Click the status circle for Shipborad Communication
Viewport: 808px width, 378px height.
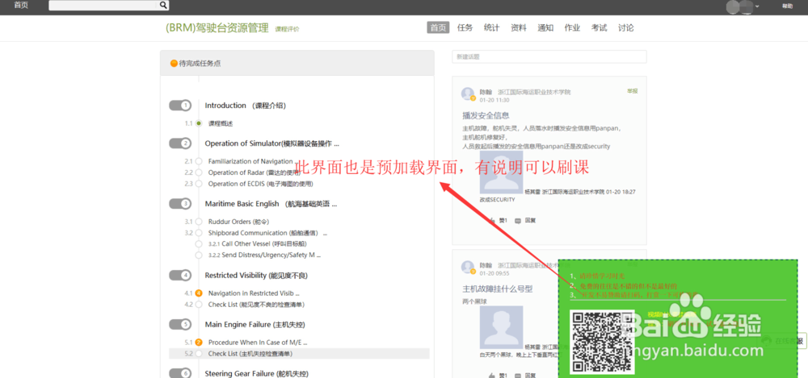[199, 233]
